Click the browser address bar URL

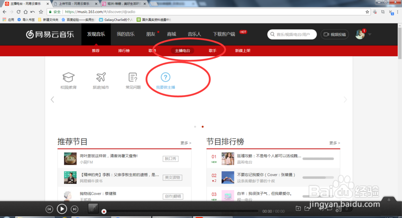(100, 12)
